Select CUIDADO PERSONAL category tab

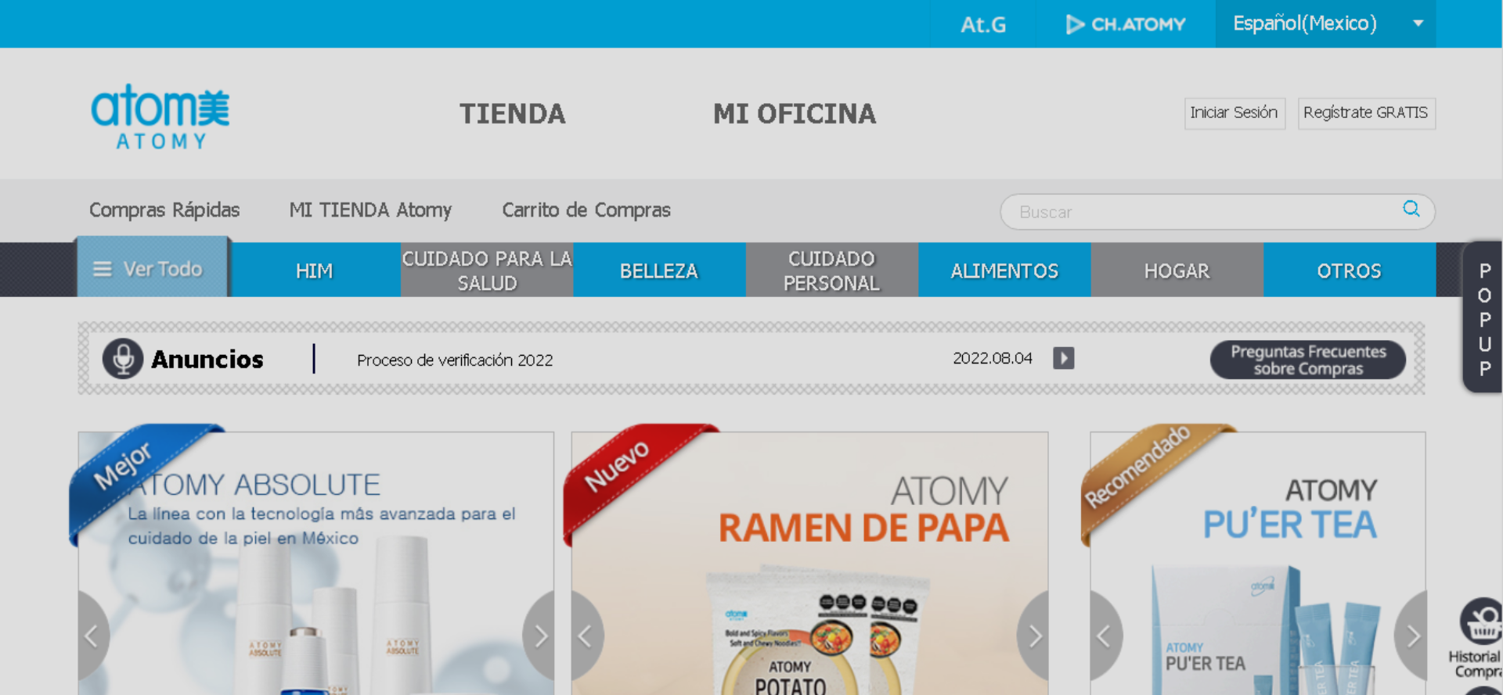click(831, 270)
